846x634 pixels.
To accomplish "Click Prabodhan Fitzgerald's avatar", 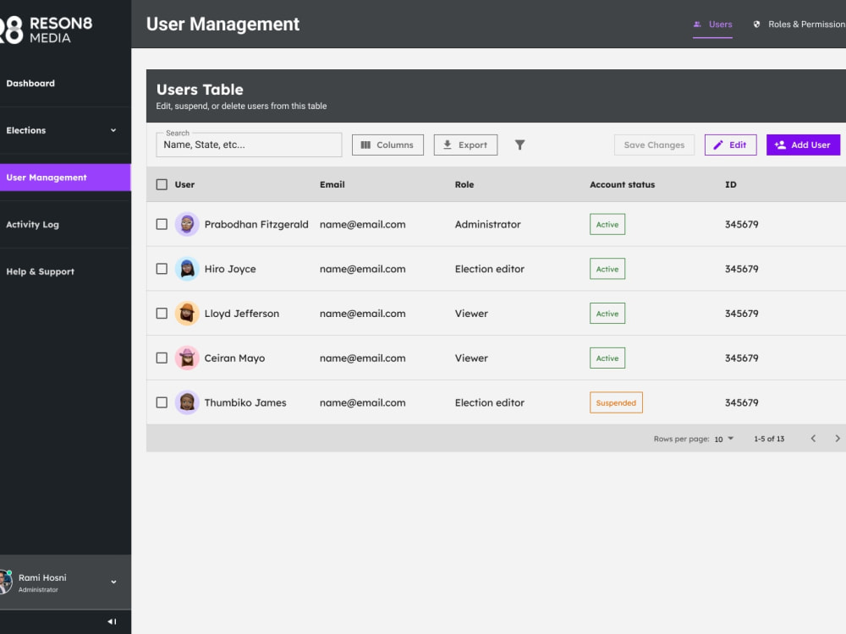I will click(x=187, y=224).
